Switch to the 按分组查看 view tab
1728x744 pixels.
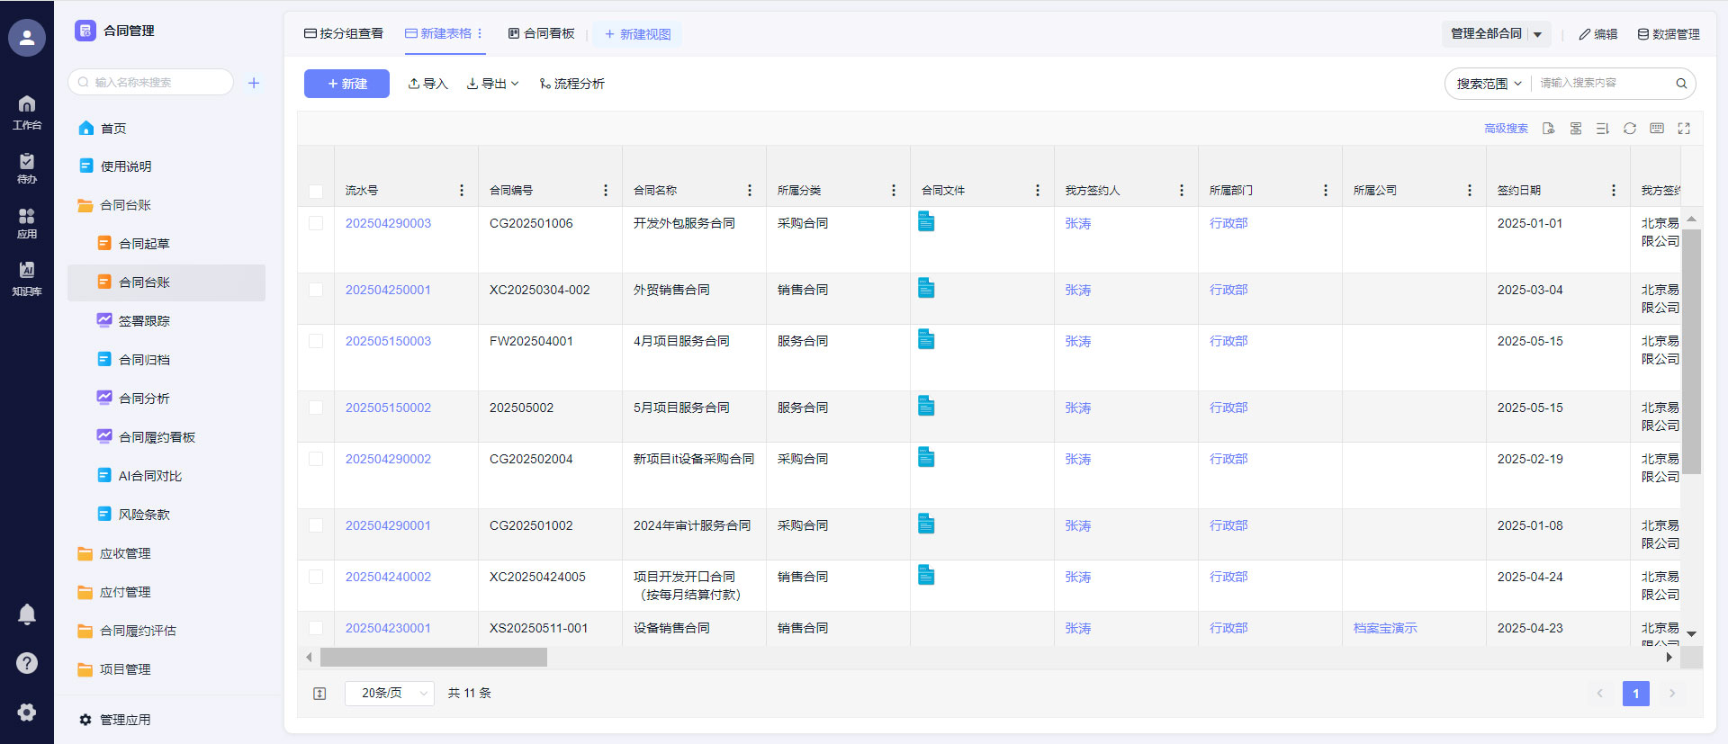[344, 34]
